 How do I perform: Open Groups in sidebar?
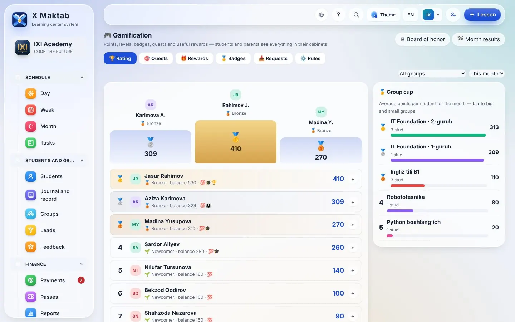click(x=53, y=214)
